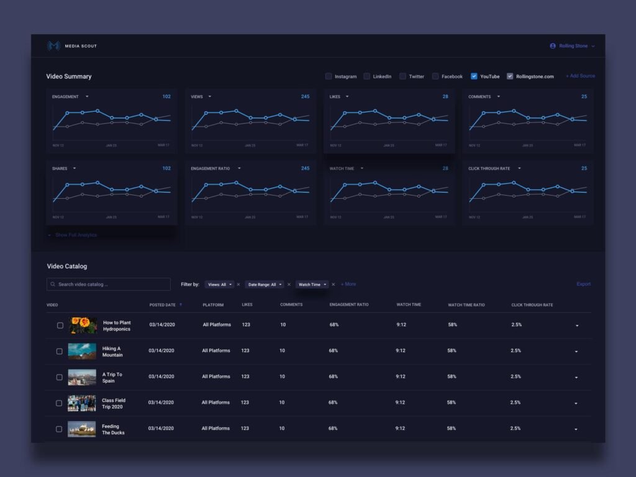Sort by the Engagement Ratio column header
This screenshot has width=636, height=477.
click(x=348, y=305)
